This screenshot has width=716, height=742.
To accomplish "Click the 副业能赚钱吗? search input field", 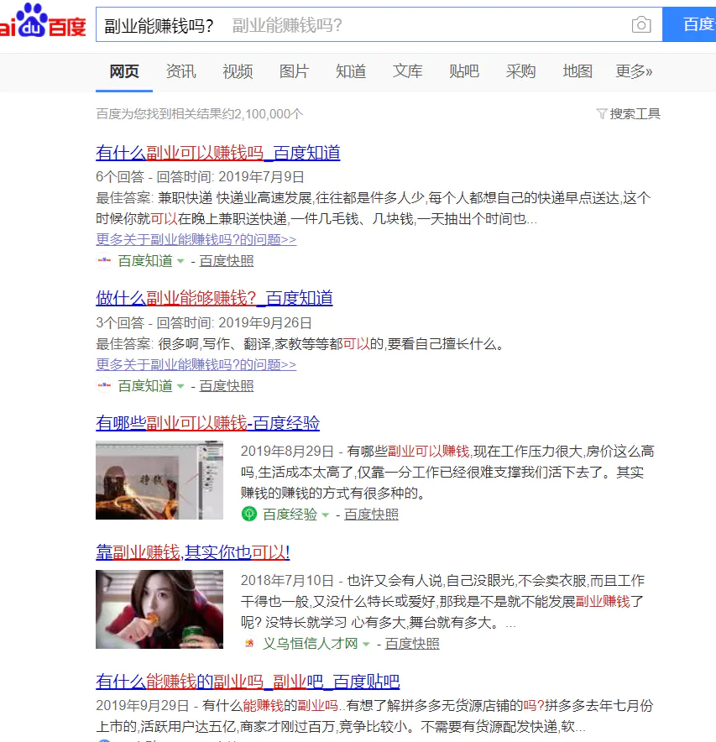I will coord(379,24).
